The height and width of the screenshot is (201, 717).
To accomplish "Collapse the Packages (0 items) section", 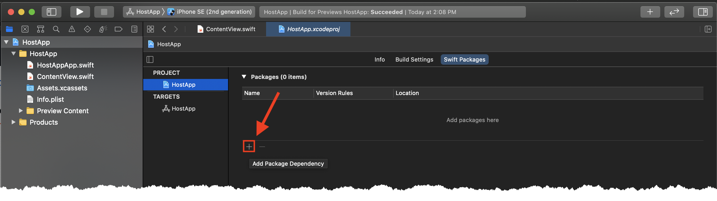I will [244, 77].
